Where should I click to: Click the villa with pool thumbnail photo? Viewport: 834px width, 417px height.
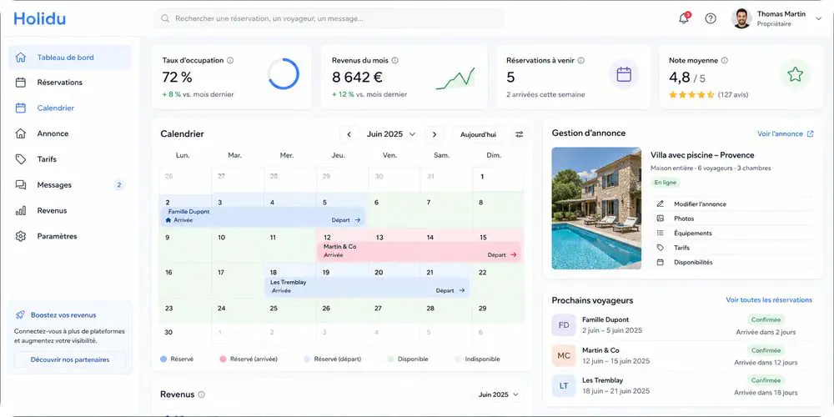tap(596, 208)
